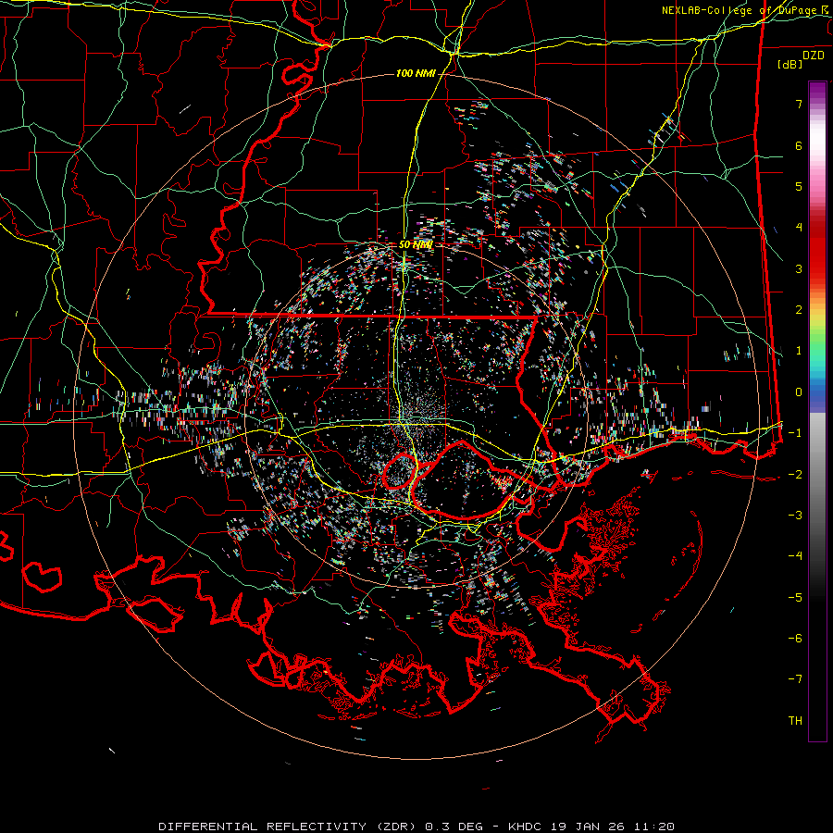Click the -3 value on the dB scale
The height and width of the screenshot is (833, 833).
(x=795, y=516)
